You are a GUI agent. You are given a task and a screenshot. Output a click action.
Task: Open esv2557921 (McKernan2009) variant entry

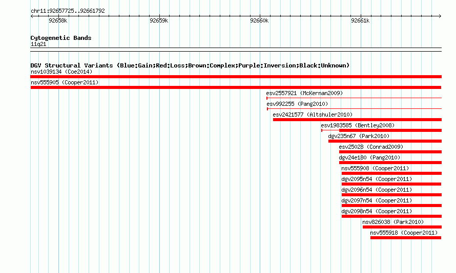pyautogui.click(x=304, y=93)
